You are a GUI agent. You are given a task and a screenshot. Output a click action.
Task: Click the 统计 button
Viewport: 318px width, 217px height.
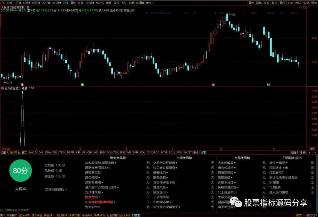[274, 3]
